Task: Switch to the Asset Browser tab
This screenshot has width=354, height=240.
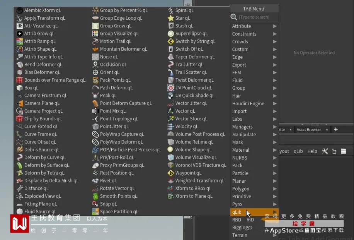Action: pos(309,130)
